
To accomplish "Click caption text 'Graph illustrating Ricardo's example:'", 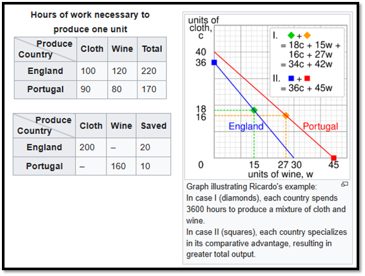I will [252, 186].
